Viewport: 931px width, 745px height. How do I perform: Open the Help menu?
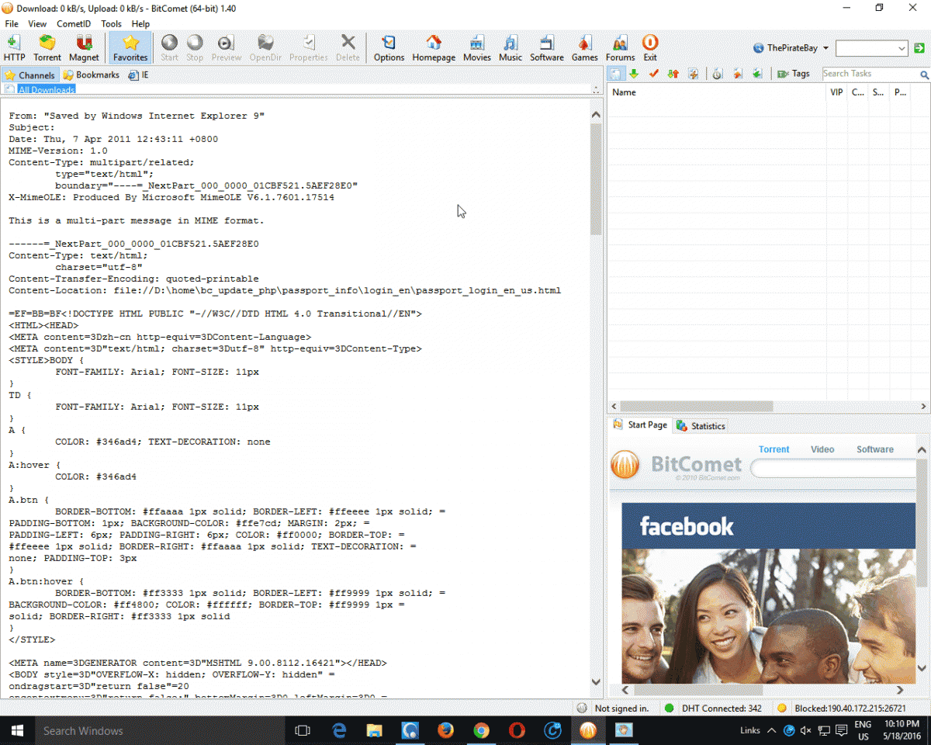click(140, 24)
